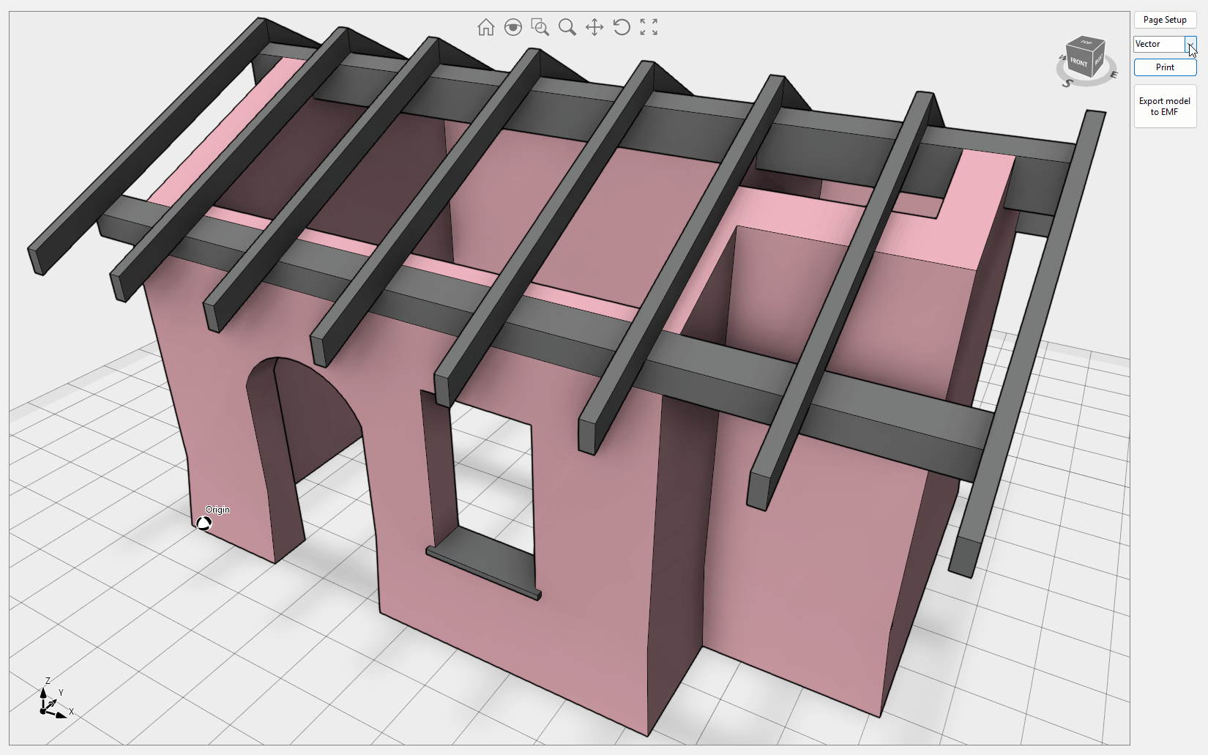The width and height of the screenshot is (1208, 755).
Task: Select the Zoom magnifier tool
Action: [567, 28]
